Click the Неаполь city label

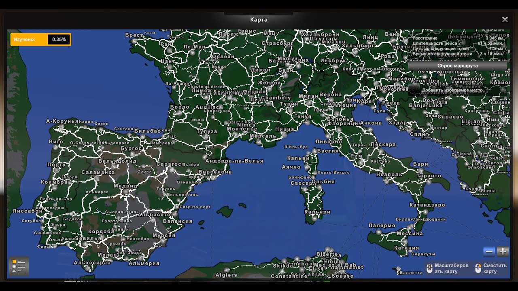(389, 174)
